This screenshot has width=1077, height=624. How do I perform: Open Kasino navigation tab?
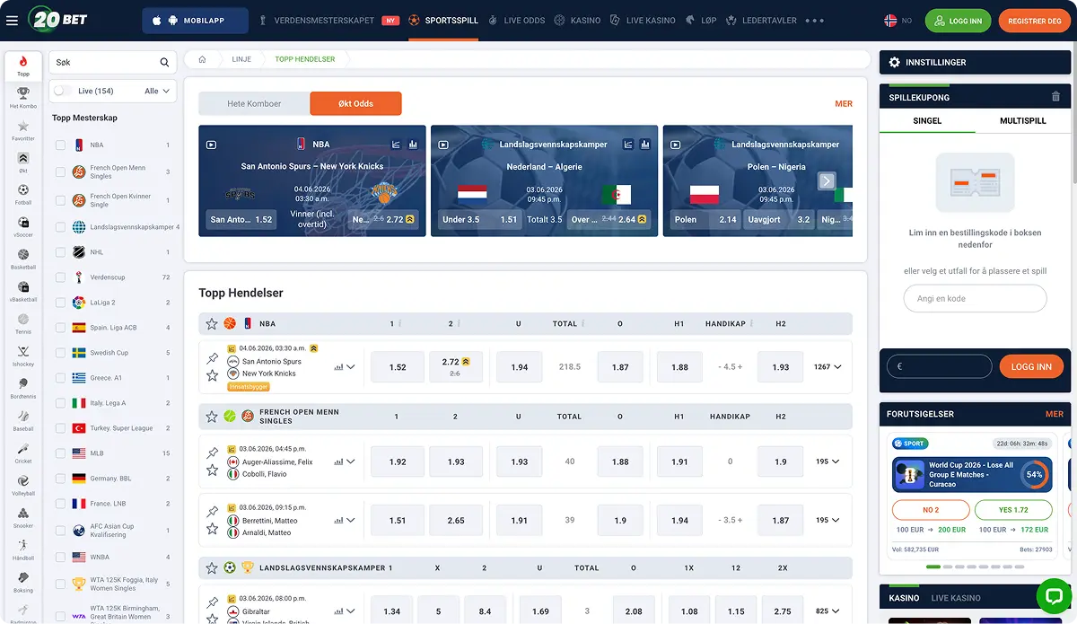(x=578, y=20)
